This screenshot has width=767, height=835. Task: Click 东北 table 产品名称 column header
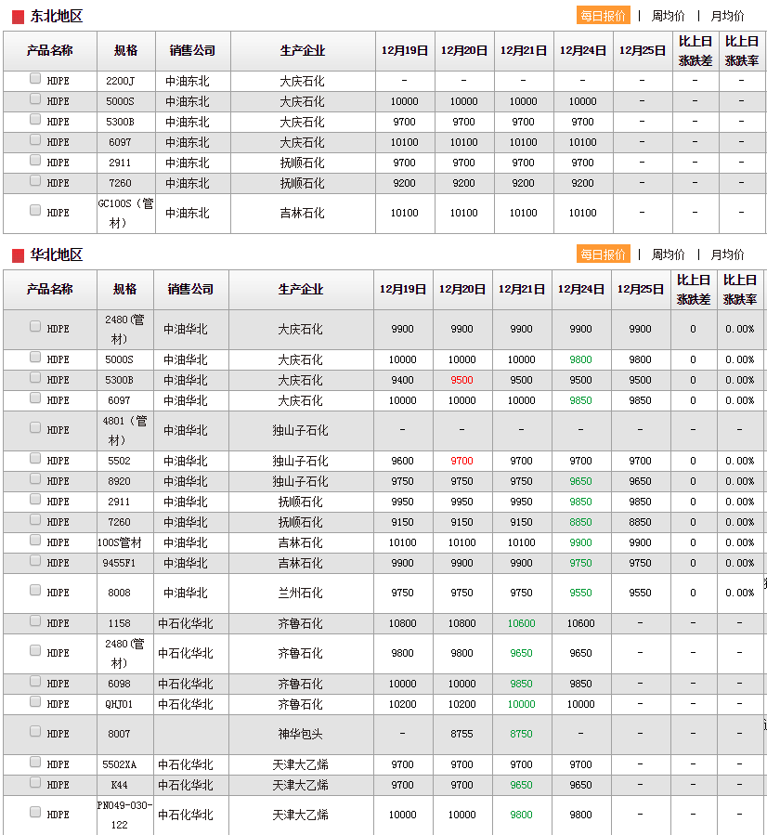(50, 50)
